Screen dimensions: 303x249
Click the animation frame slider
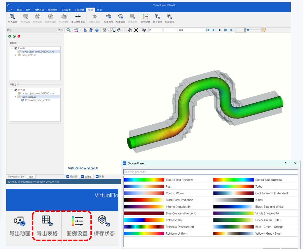tap(254, 30)
